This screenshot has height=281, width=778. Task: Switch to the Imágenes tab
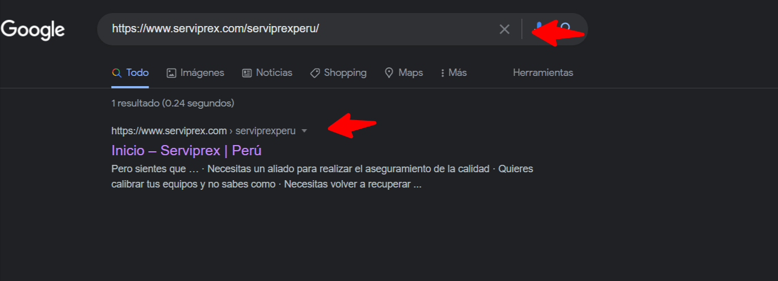195,73
